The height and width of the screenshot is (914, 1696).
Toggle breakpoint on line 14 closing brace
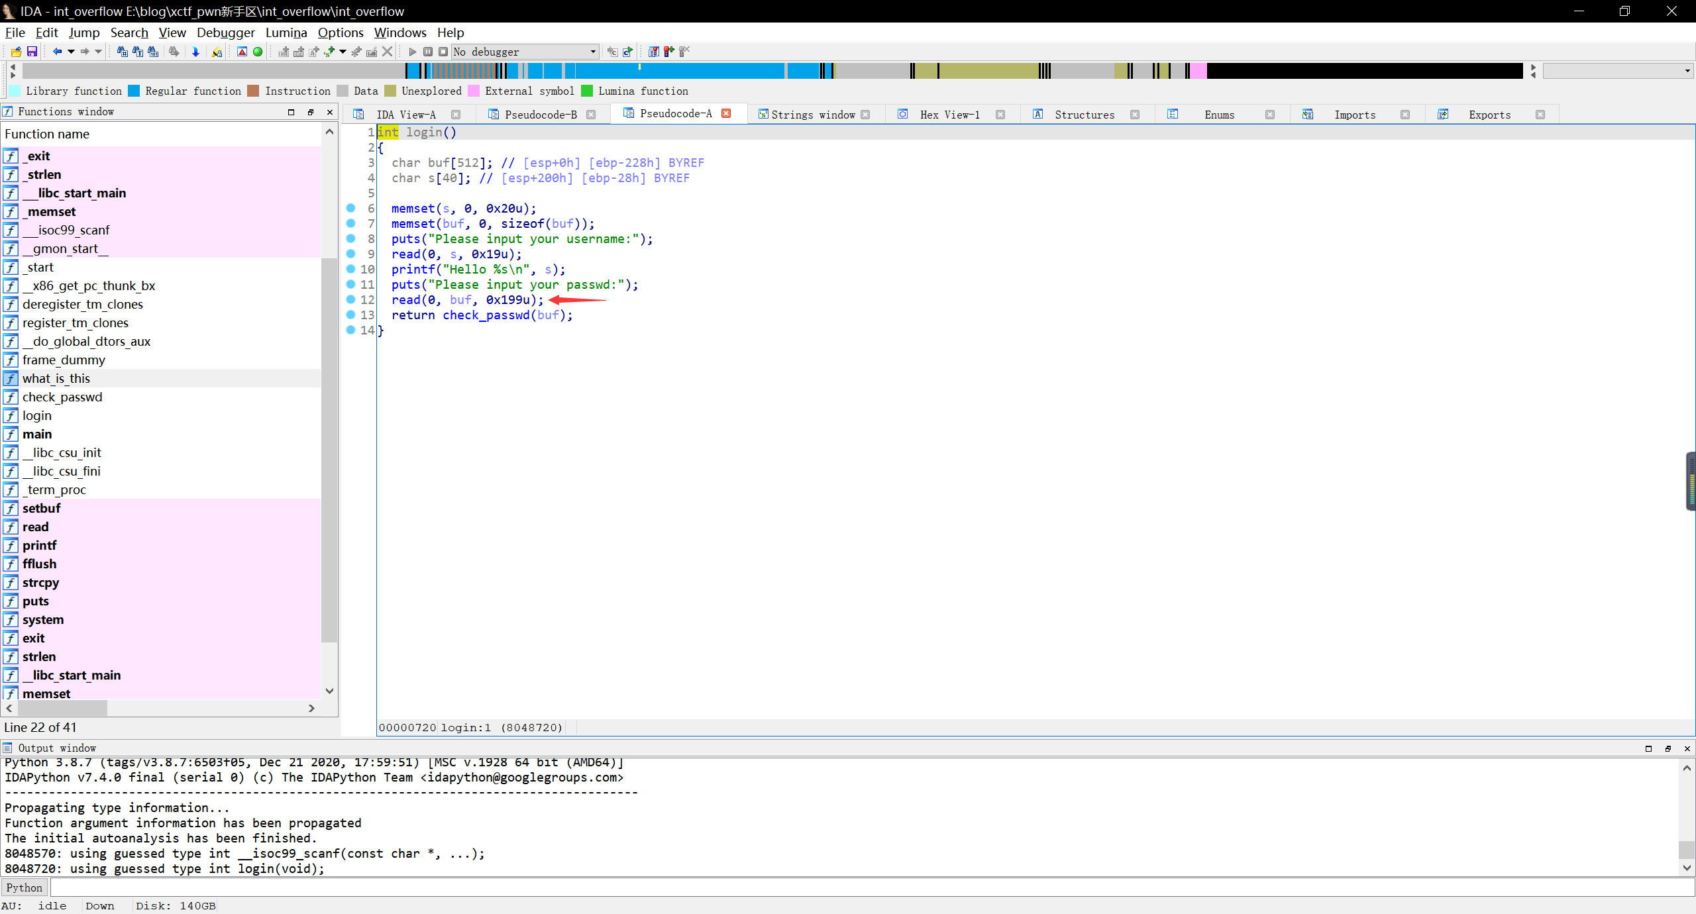pos(351,330)
